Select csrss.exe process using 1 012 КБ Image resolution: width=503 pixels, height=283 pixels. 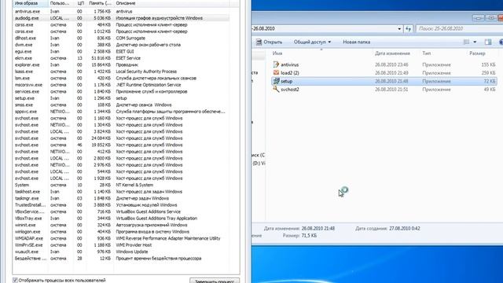[121, 31]
